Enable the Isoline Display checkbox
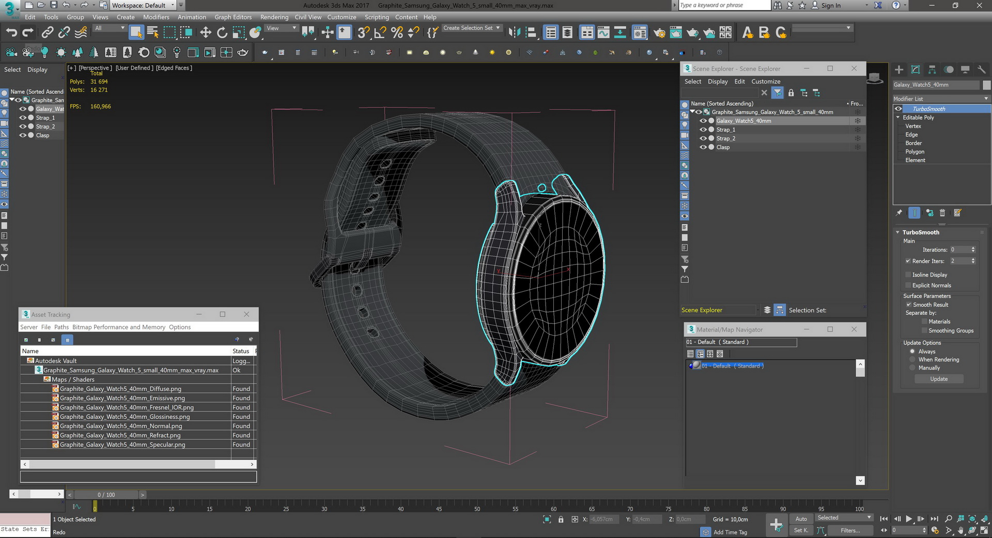Viewport: 992px width, 538px height. [908, 275]
